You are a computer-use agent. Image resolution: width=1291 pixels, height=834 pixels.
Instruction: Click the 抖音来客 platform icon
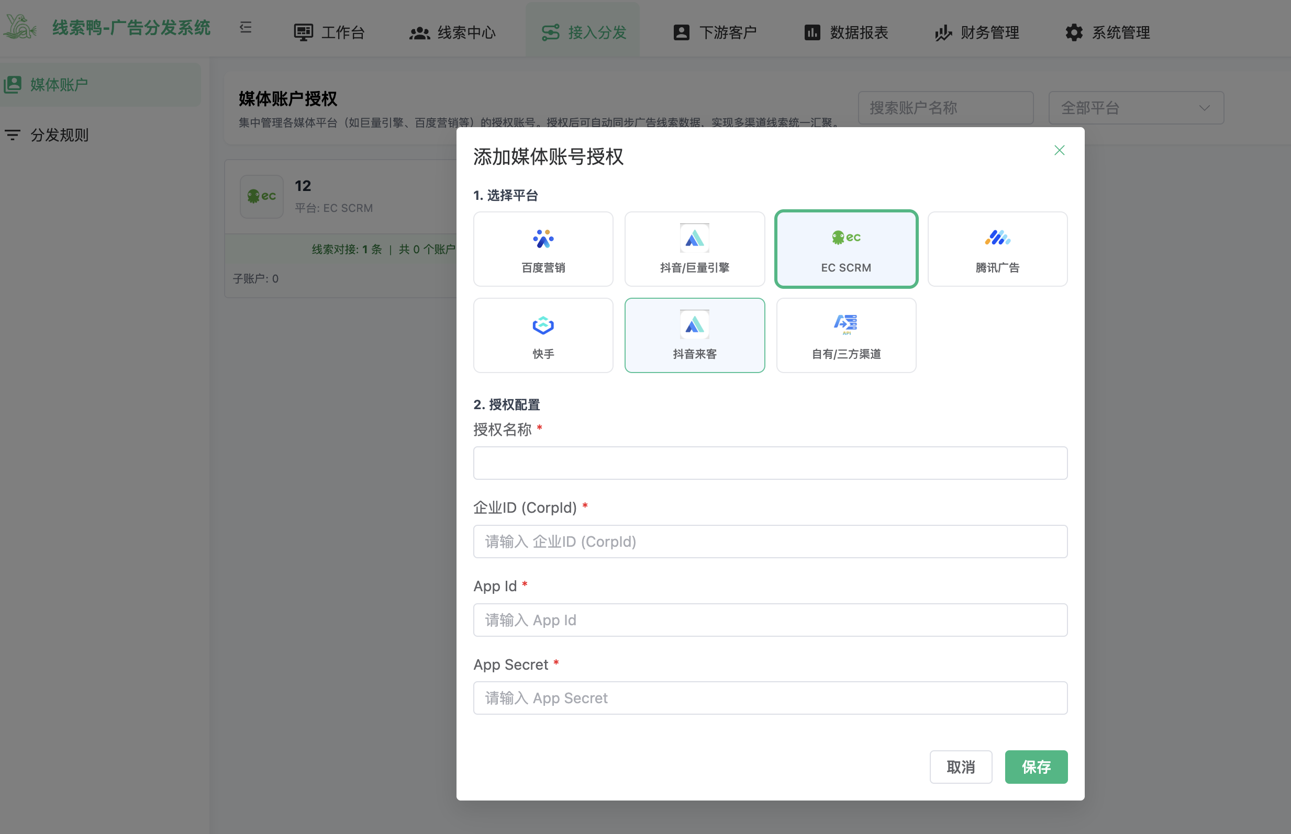(x=694, y=324)
